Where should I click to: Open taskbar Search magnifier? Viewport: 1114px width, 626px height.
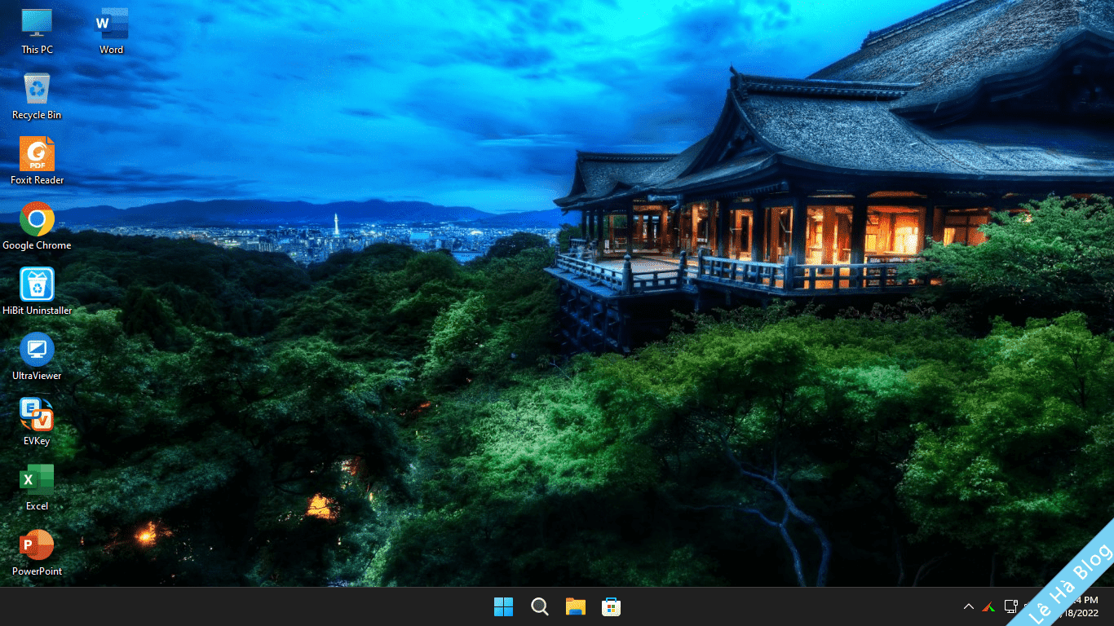pyautogui.click(x=539, y=606)
